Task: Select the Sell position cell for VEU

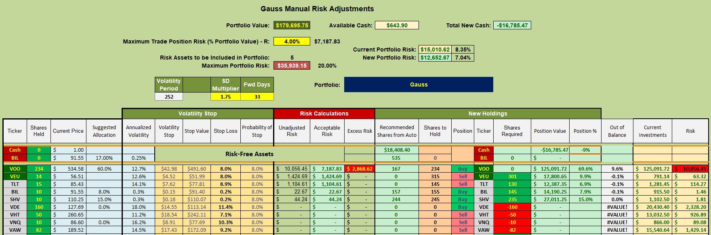Action: pyautogui.click(x=463, y=176)
